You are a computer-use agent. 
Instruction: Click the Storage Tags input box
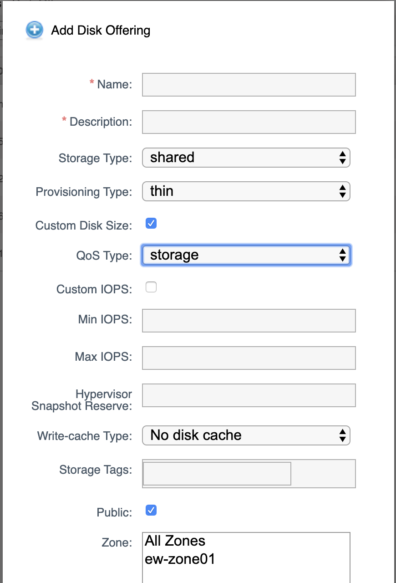pyautogui.click(x=216, y=474)
